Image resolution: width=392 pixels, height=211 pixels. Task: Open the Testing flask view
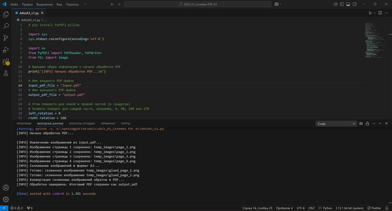[x=6, y=73]
